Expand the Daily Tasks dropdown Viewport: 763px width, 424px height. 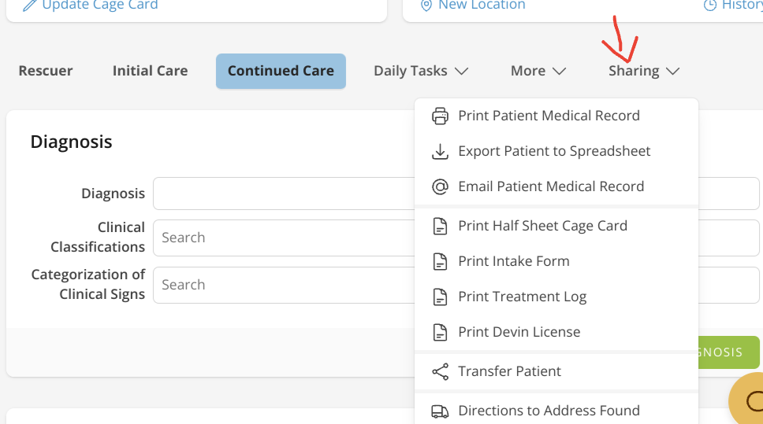pyautogui.click(x=421, y=71)
